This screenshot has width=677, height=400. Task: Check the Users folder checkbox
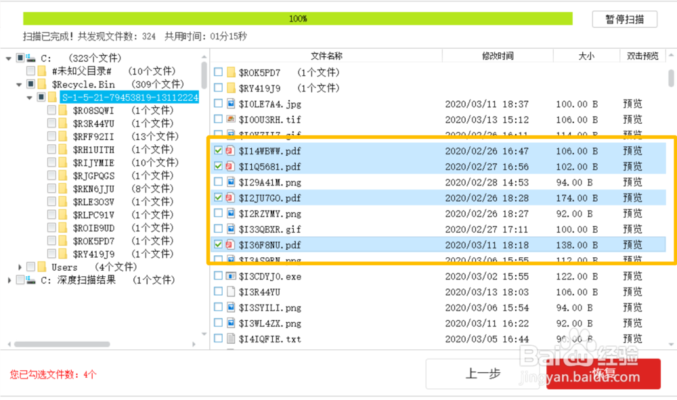[30, 267]
